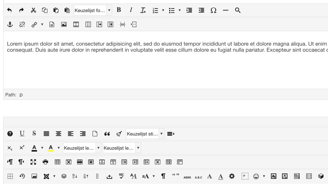Click the fullscreen expand arrows icon
This screenshot has height=187, width=328.
(33, 162)
